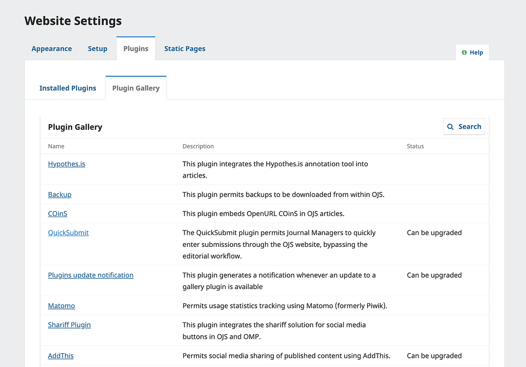Switch to the Setup tab
The width and height of the screenshot is (526, 367).
tap(98, 49)
